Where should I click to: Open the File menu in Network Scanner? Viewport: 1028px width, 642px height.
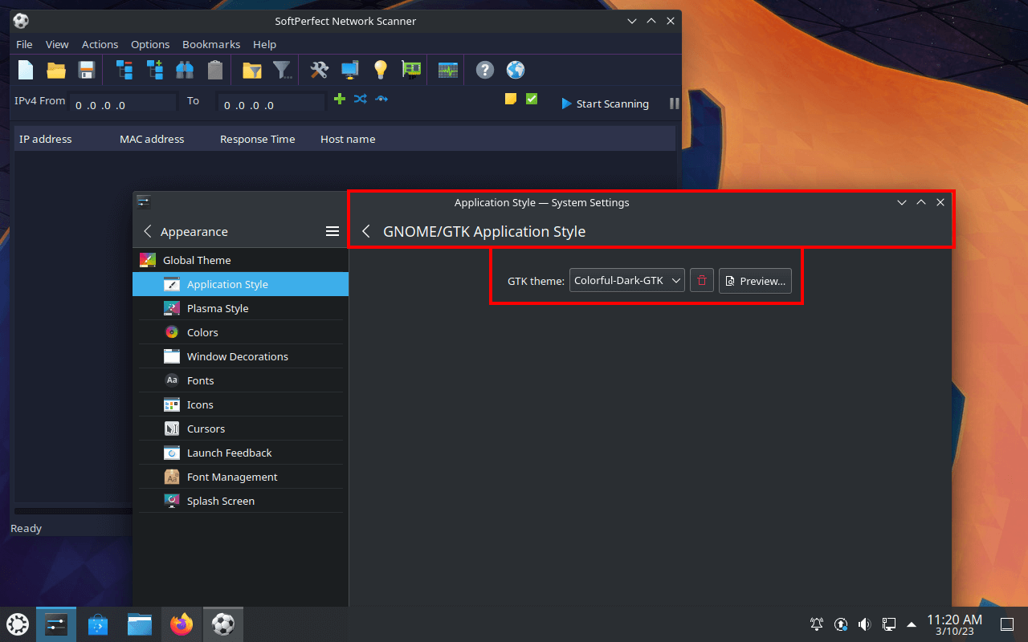click(24, 44)
